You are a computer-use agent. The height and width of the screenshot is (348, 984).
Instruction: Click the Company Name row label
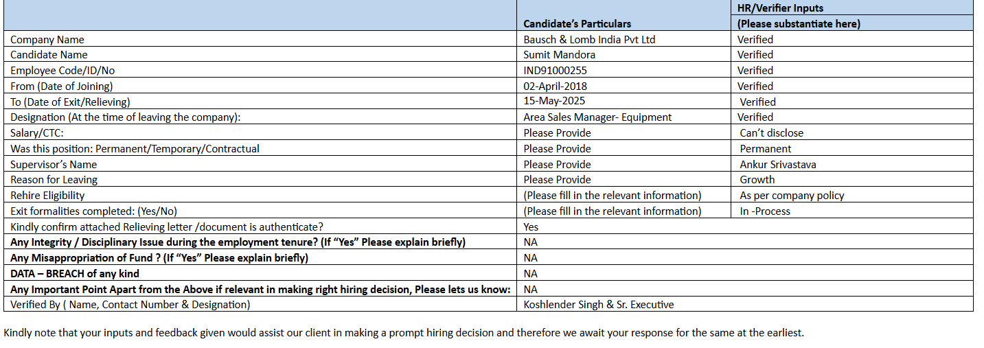click(47, 40)
